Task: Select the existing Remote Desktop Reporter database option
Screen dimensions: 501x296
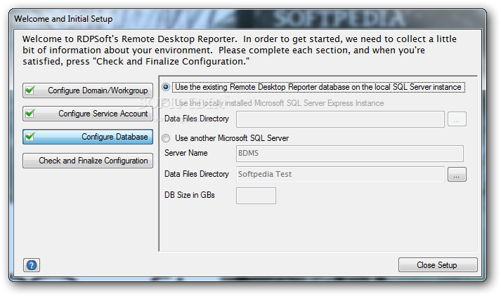Action: [166, 87]
